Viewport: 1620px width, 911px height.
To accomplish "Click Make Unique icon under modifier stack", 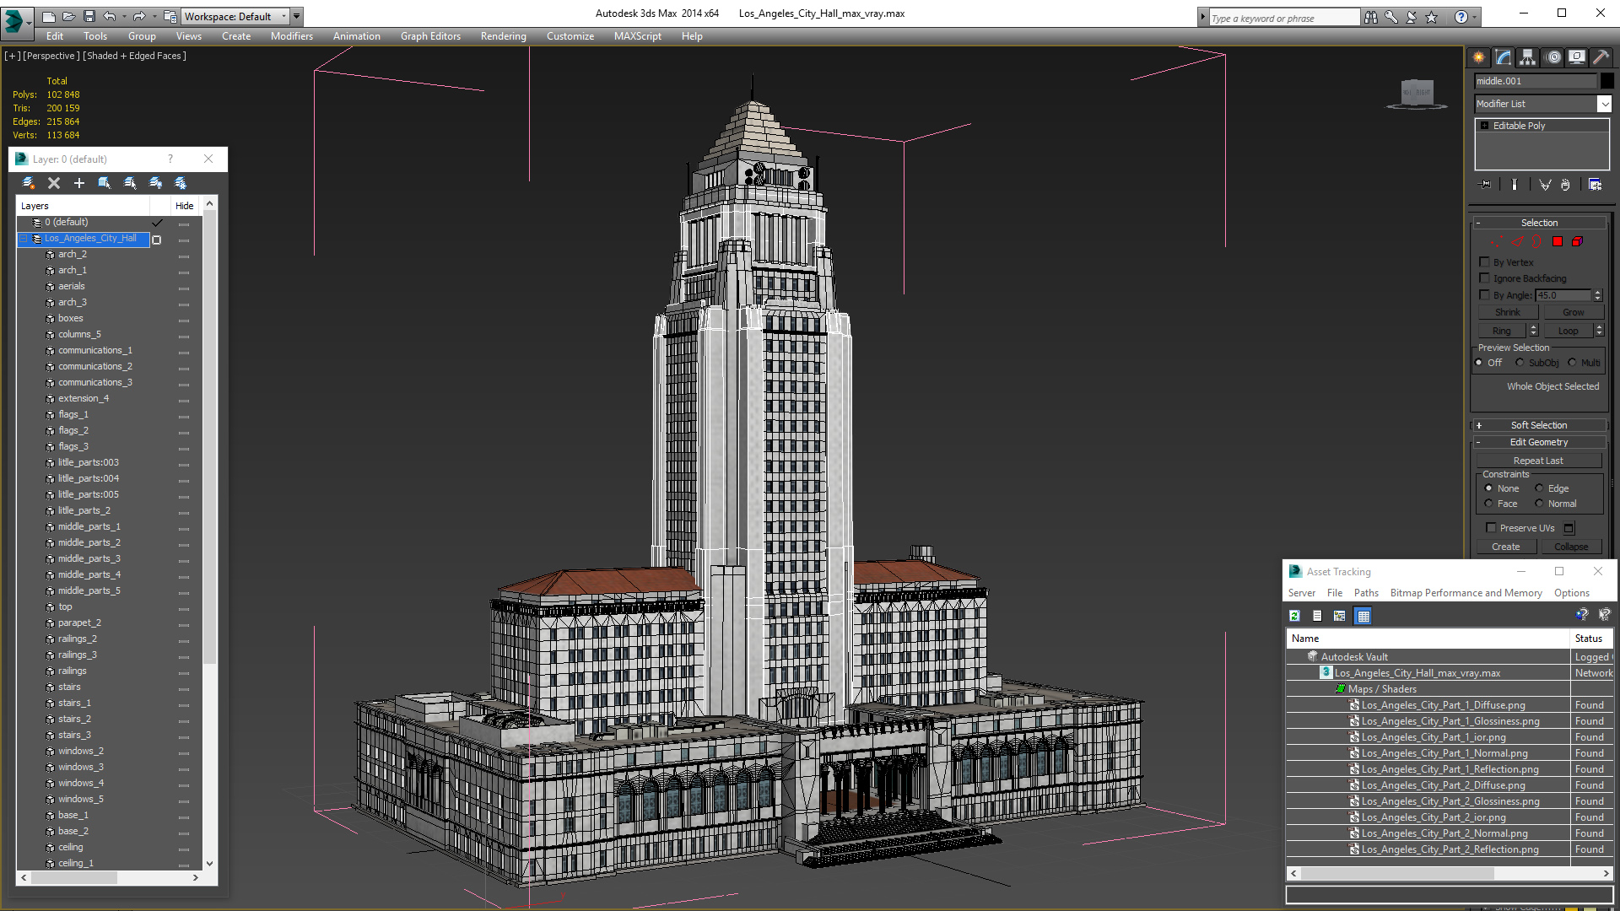I will (x=1545, y=184).
